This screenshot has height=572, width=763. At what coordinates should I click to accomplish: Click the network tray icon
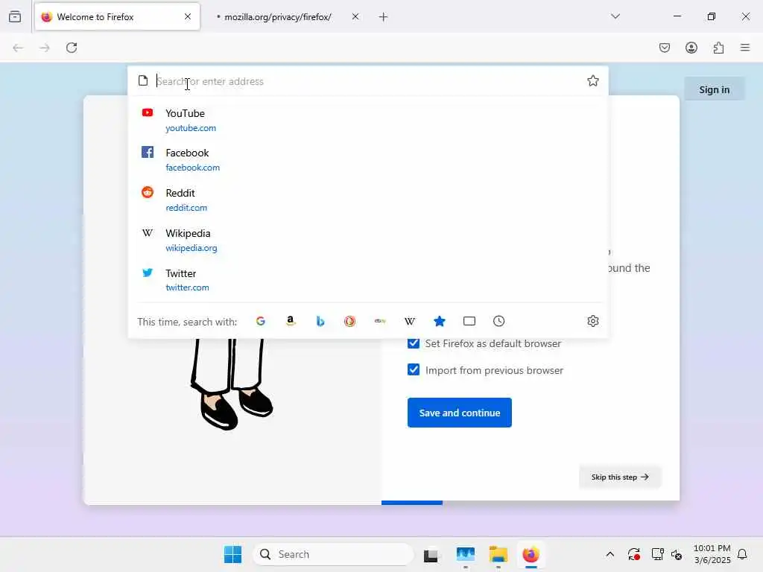pyautogui.click(x=657, y=554)
